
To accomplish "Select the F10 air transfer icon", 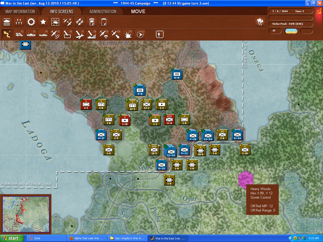I will tap(116, 34).
